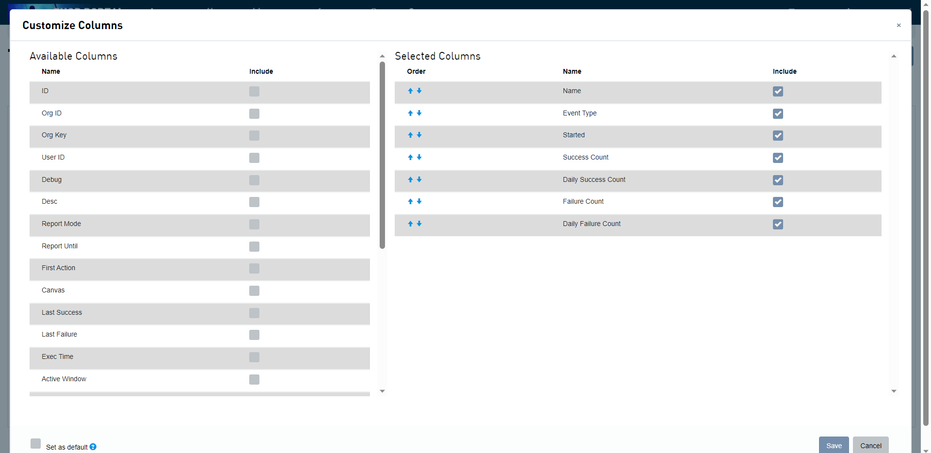Move the Name column up in order
This screenshot has width=931, height=453.
410,91
